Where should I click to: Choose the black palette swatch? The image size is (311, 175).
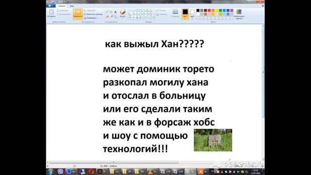(x=198, y=10)
